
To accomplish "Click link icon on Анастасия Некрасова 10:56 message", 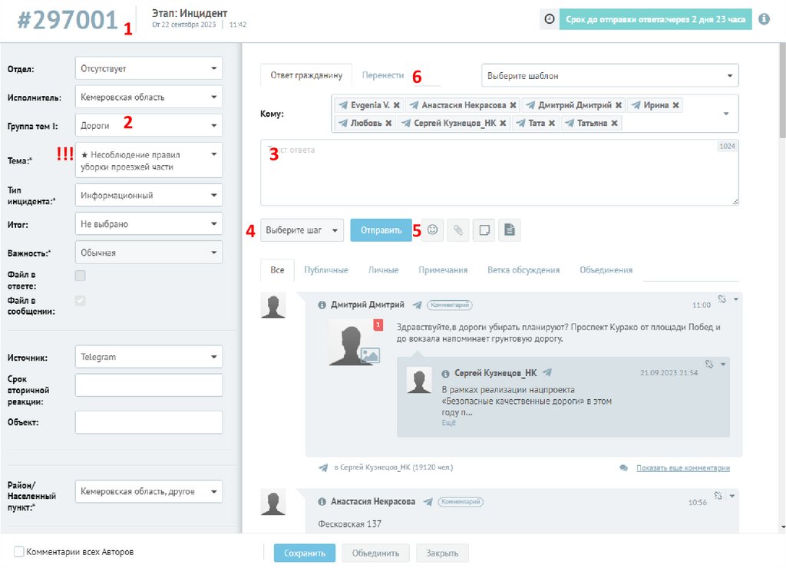I will tap(718, 497).
